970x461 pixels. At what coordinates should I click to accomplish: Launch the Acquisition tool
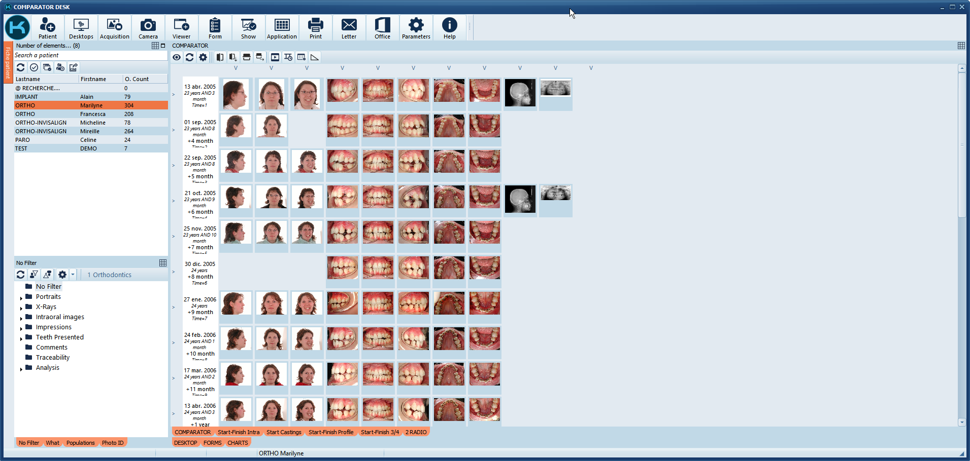(x=115, y=28)
